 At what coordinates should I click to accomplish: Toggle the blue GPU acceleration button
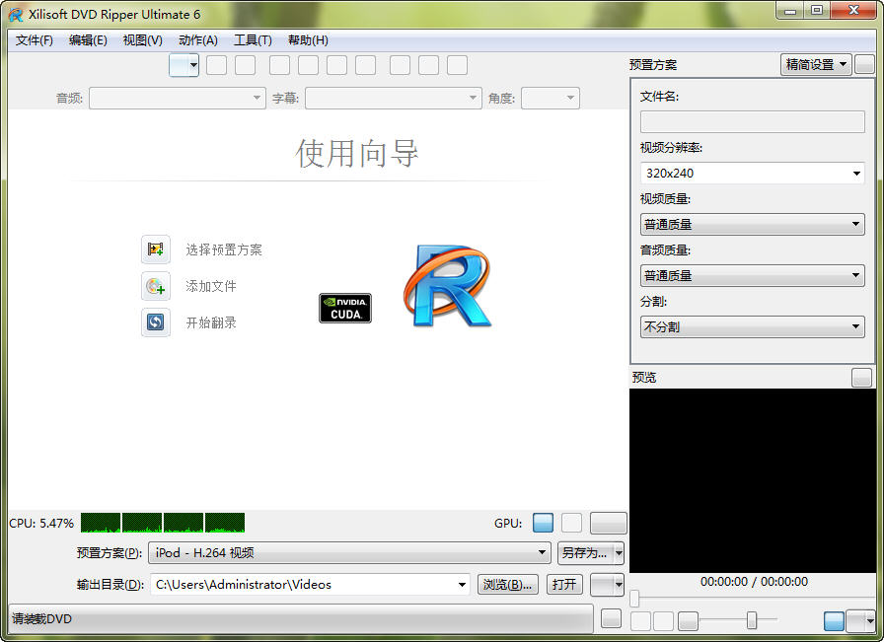[543, 523]
